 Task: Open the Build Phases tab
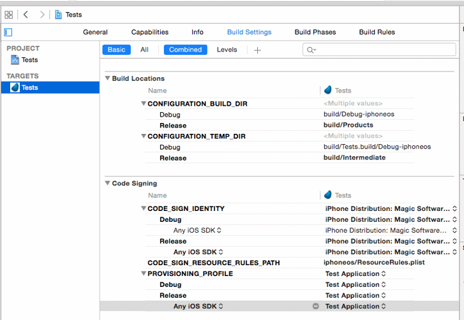click(x=315, y=32)
